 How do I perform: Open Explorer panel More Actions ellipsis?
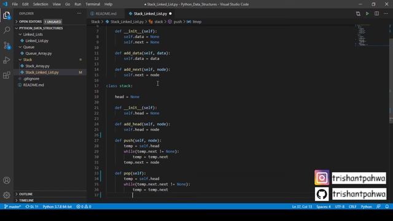(x=79, y=14)
